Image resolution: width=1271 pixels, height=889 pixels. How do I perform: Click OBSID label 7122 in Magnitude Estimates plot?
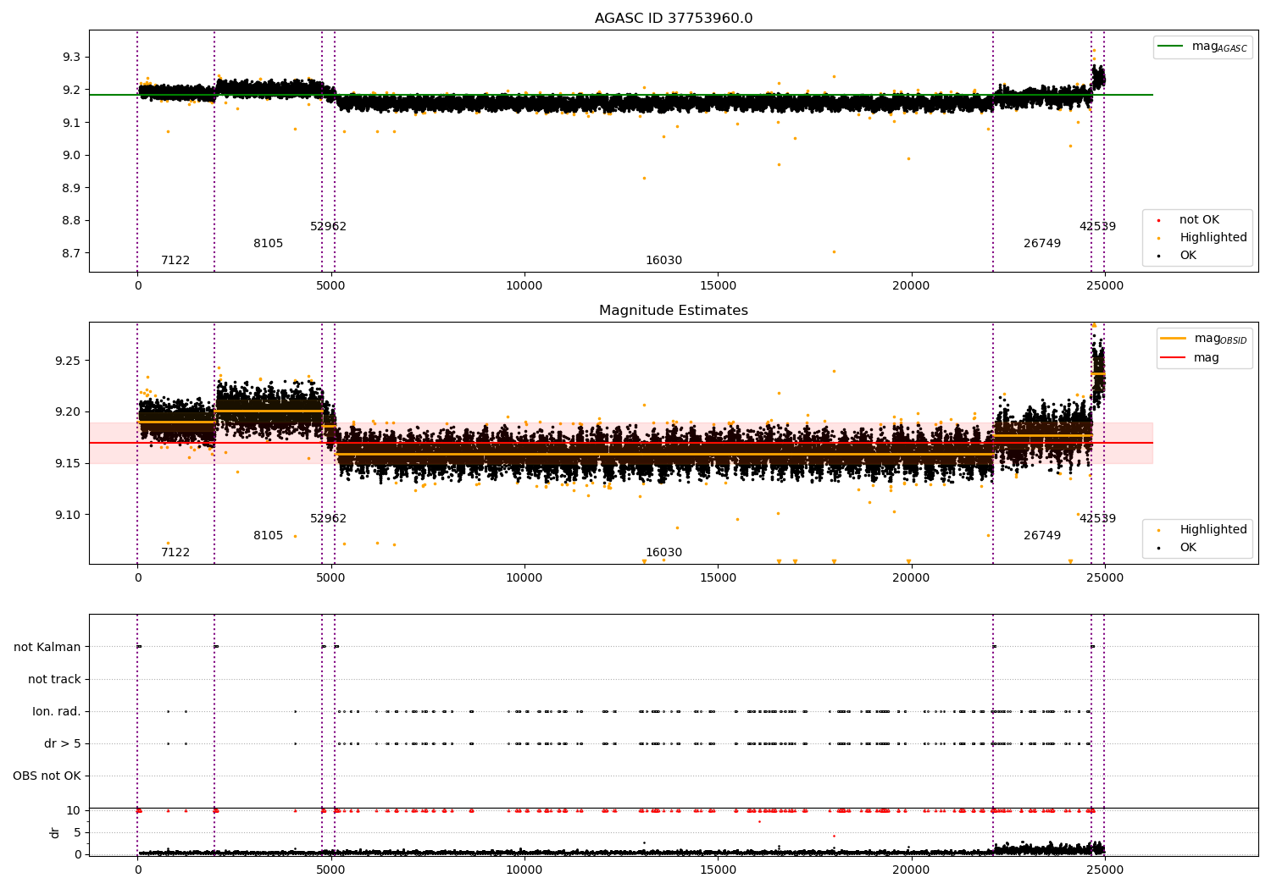(175, 553)
